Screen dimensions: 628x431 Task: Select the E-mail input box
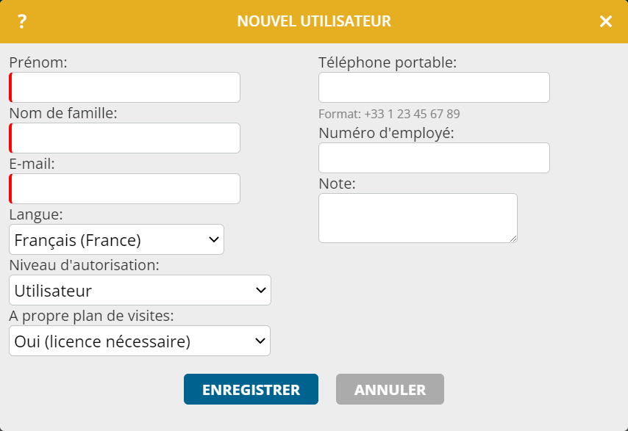(x=124, y=189)
